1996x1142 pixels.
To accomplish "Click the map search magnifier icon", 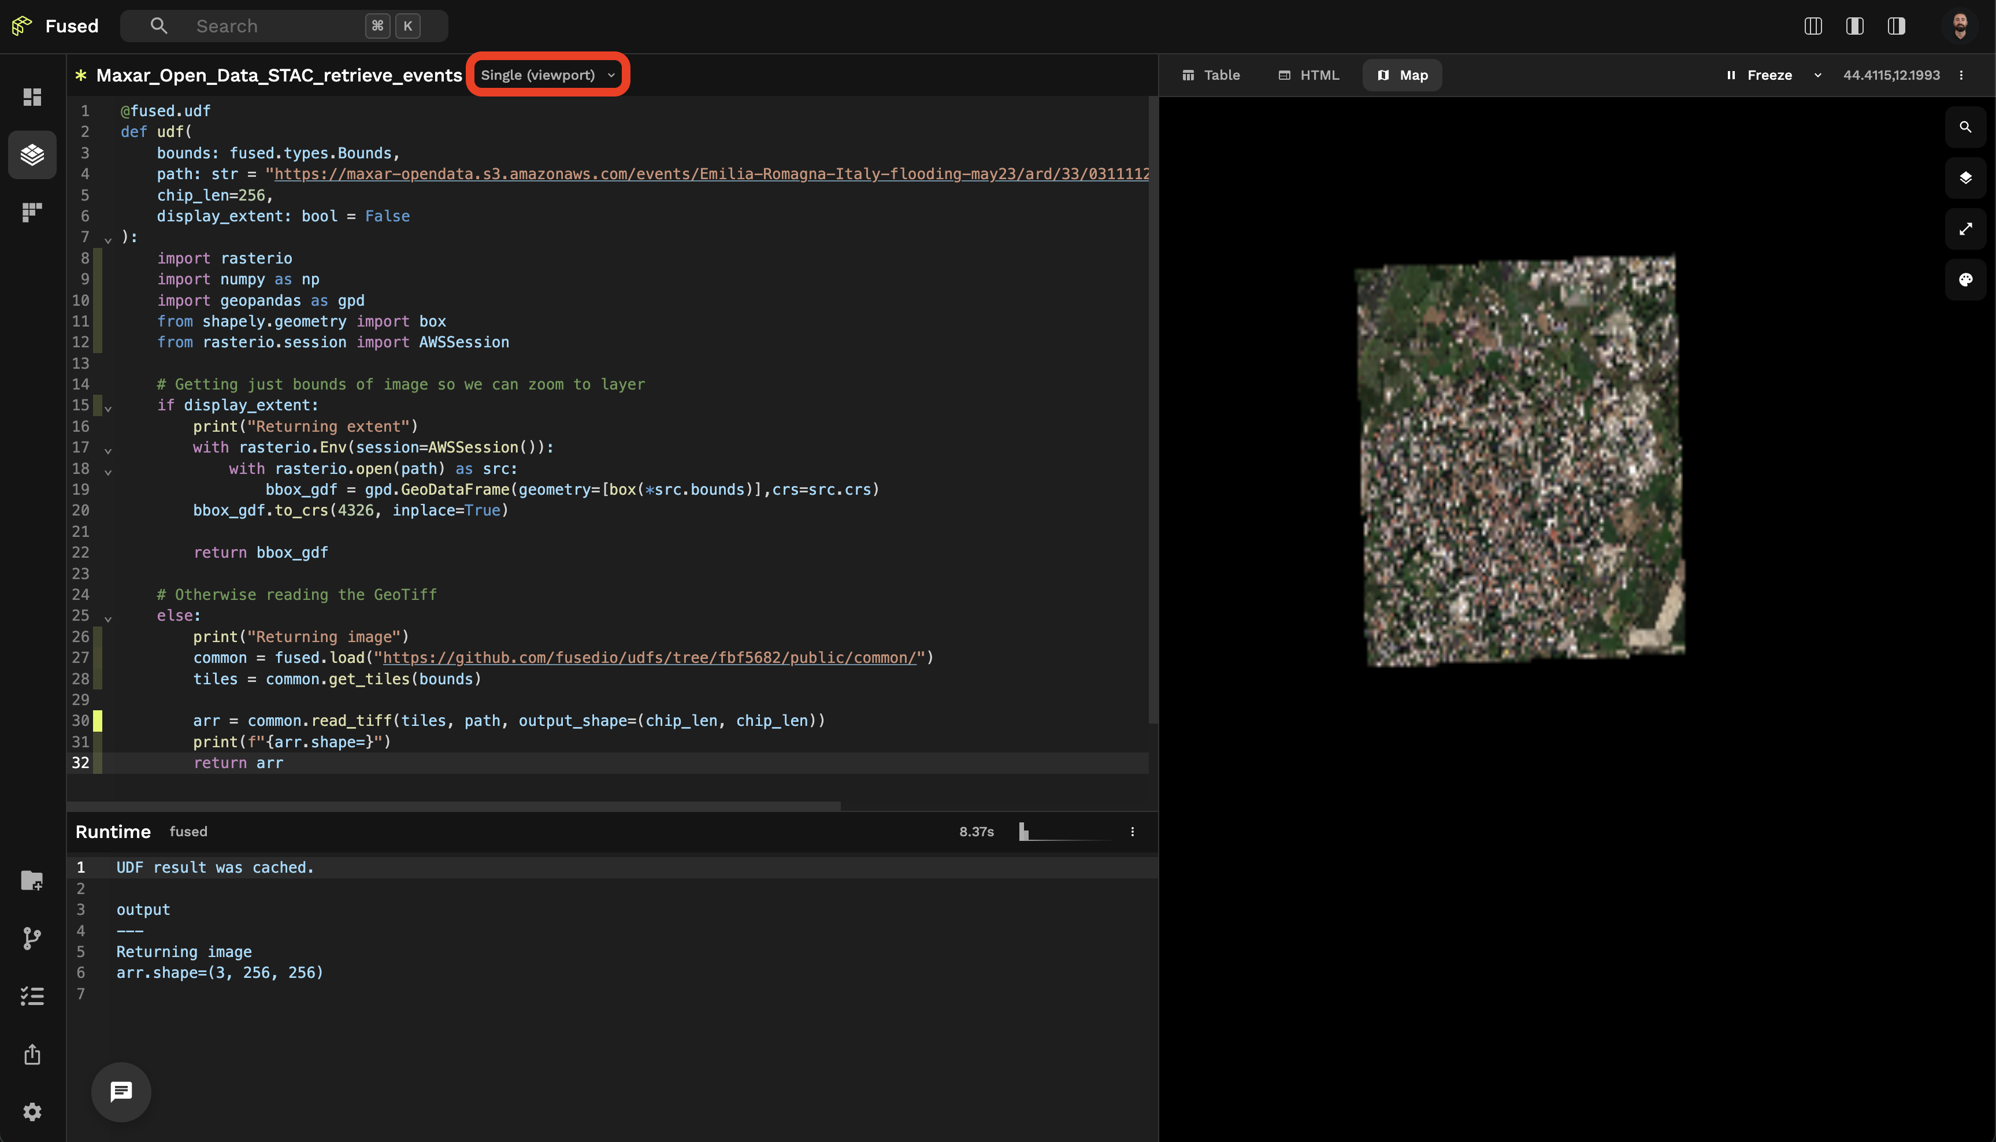I will (x=1965, y=127).
